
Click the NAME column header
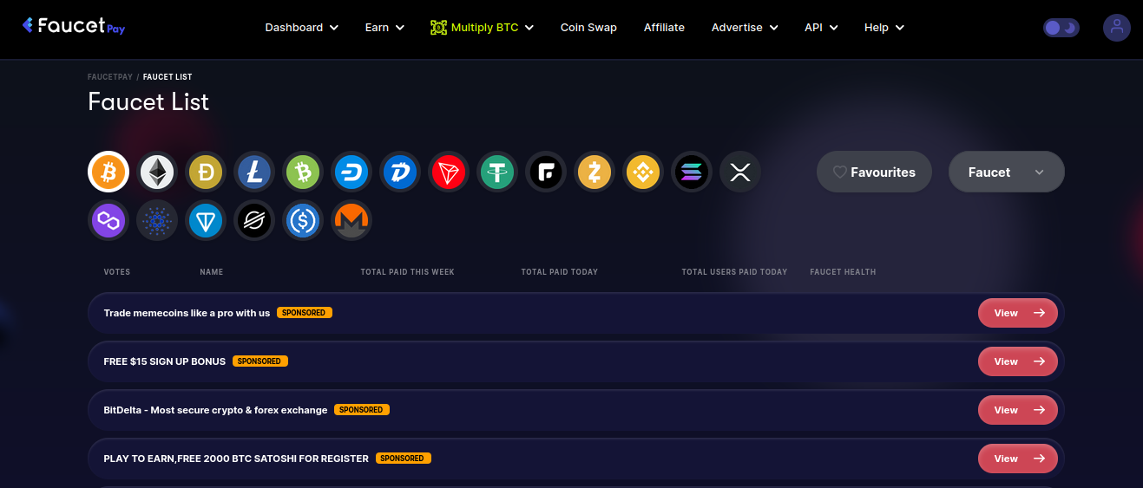point(212,272)
